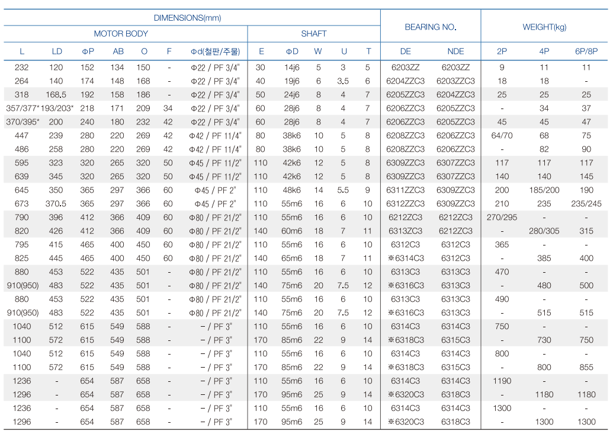Click the DIMENSIONS(mm) header
This screenshot has height=437, width=613.
pyautogui.click(x=187, y=18)
